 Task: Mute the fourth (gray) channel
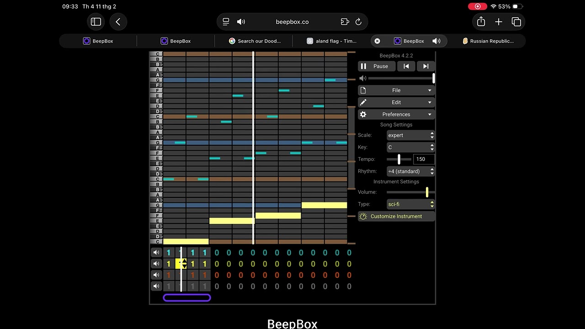coord(156,286)
